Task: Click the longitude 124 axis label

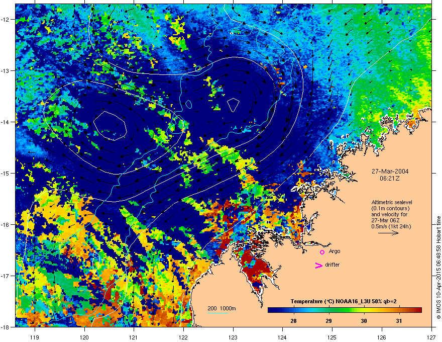Action: point(282,337)
